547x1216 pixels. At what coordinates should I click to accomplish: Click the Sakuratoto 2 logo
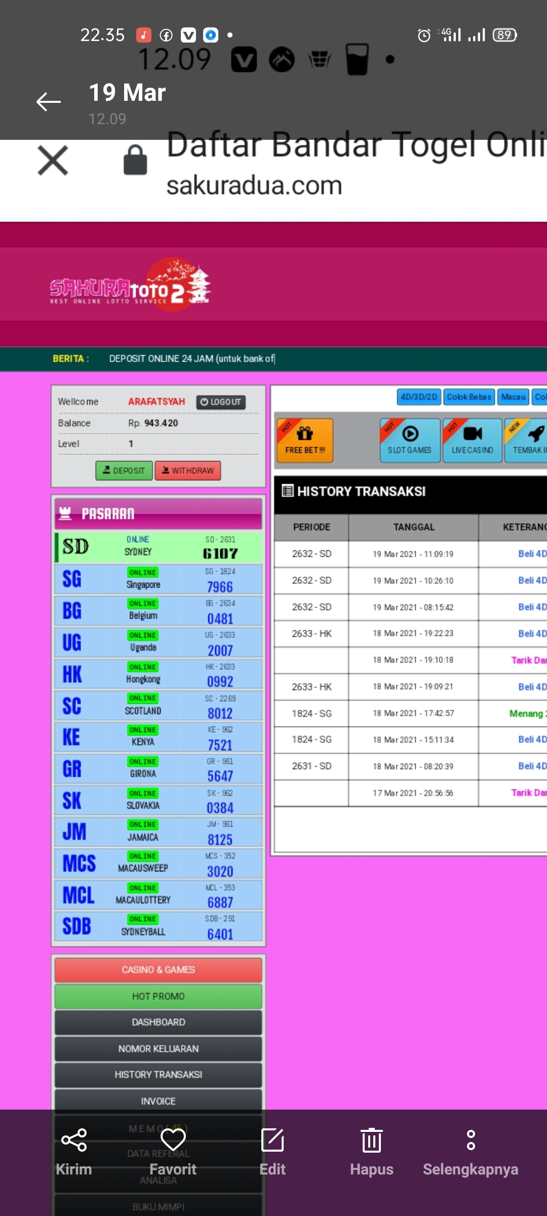(131, 285)
